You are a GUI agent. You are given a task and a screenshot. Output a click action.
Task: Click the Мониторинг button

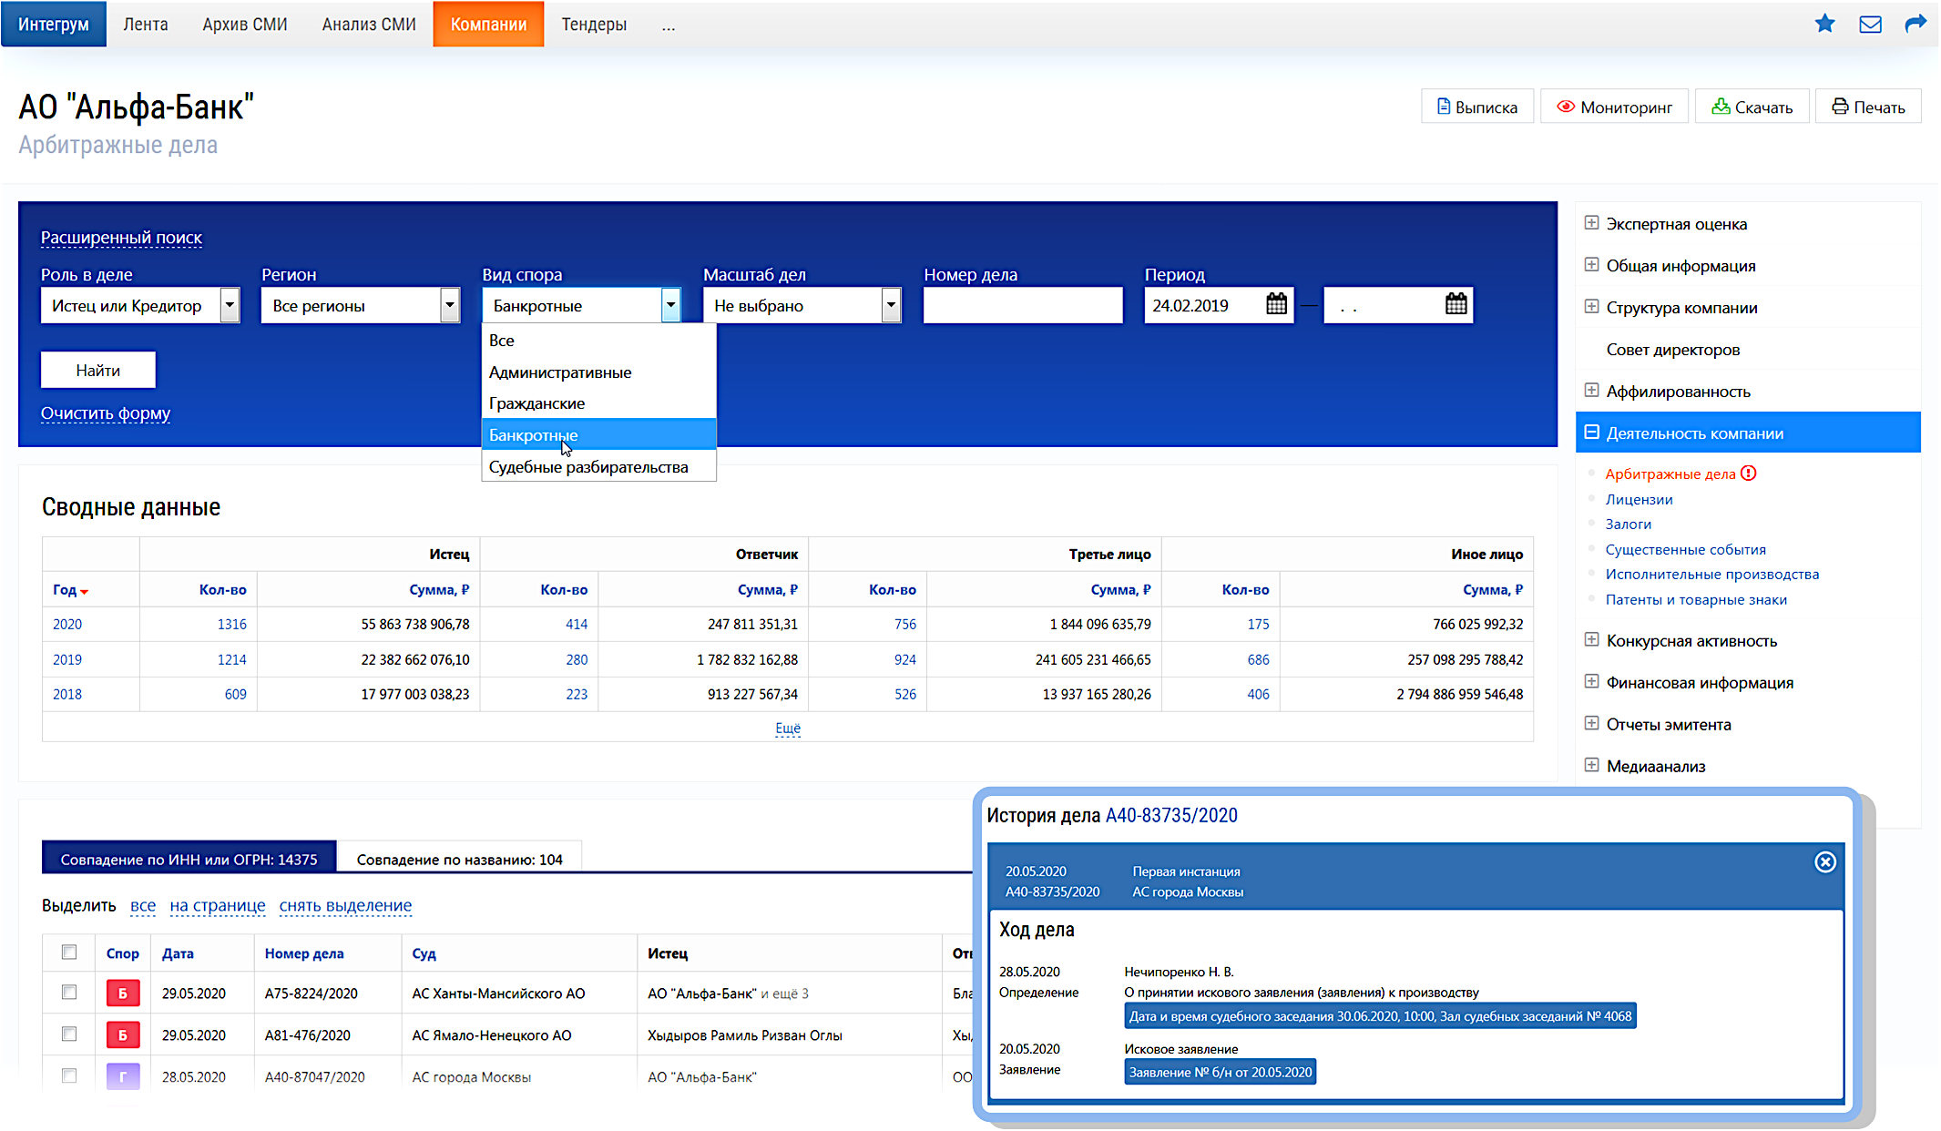[1614, 107]
